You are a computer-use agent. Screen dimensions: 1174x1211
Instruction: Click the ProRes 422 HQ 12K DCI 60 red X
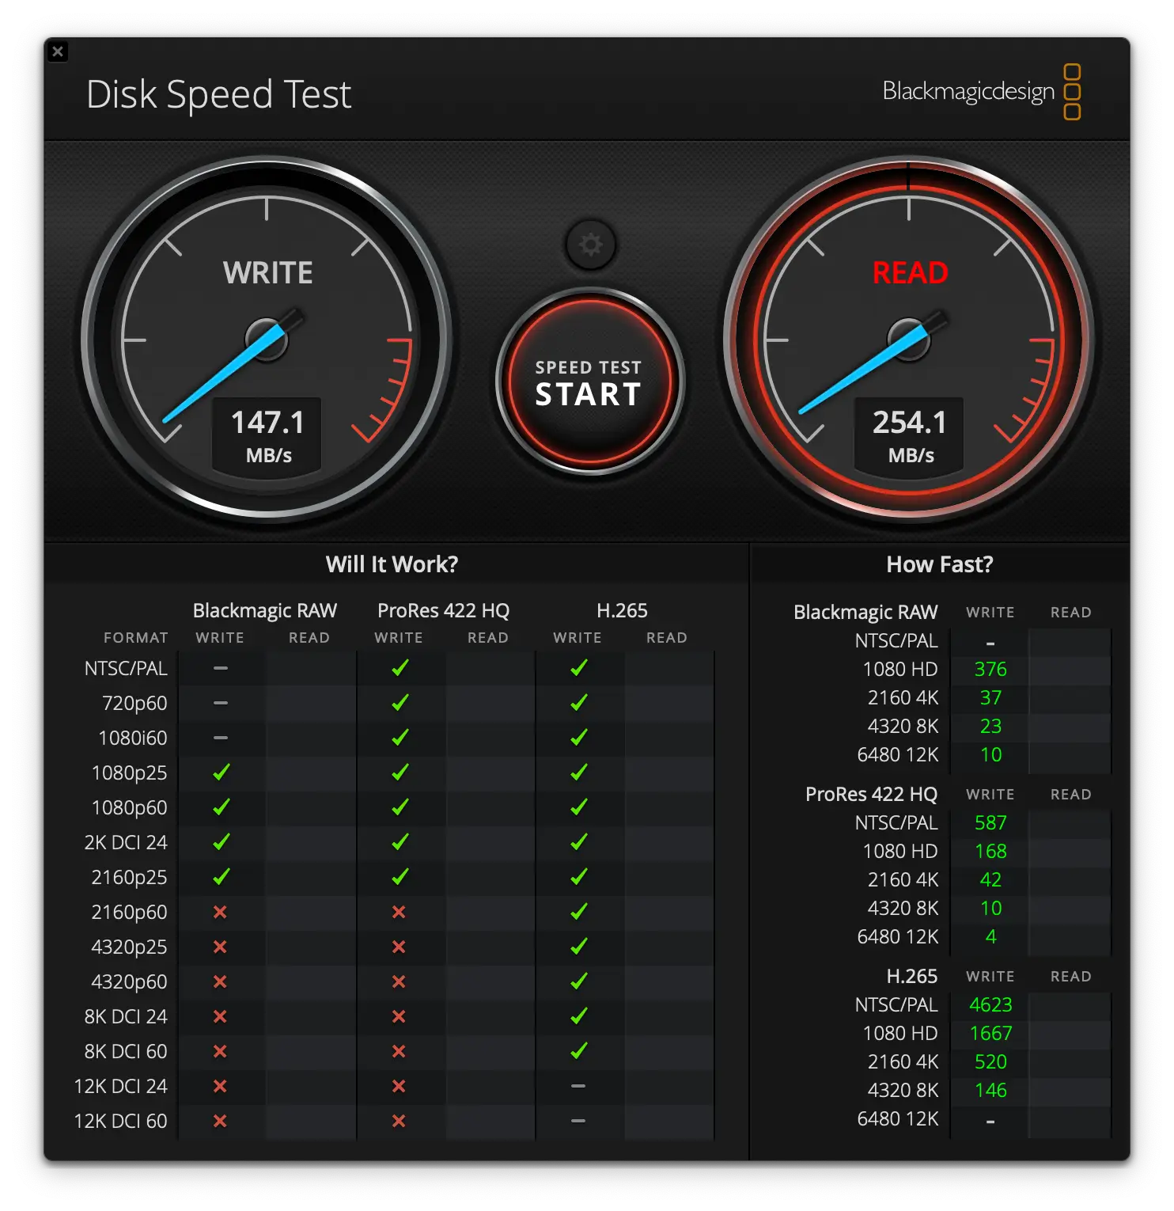pyautogui.click(x=400, y=1121)
